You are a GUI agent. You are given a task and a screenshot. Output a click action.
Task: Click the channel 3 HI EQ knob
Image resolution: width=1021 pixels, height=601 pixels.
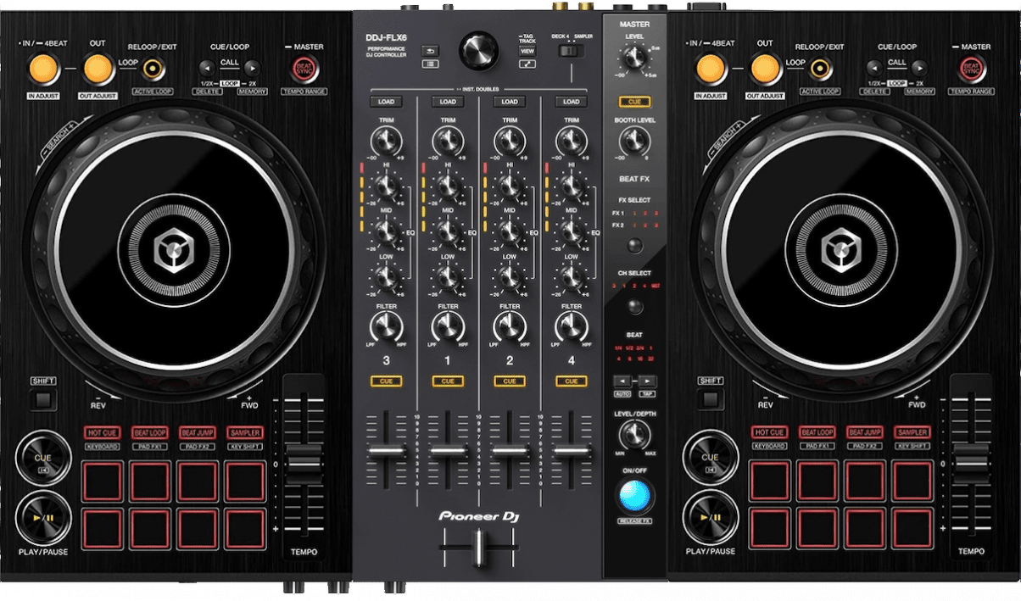pos(386,185)
